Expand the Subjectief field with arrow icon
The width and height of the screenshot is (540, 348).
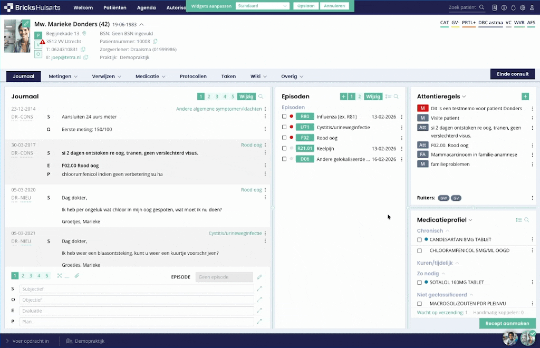coord(259,289)
